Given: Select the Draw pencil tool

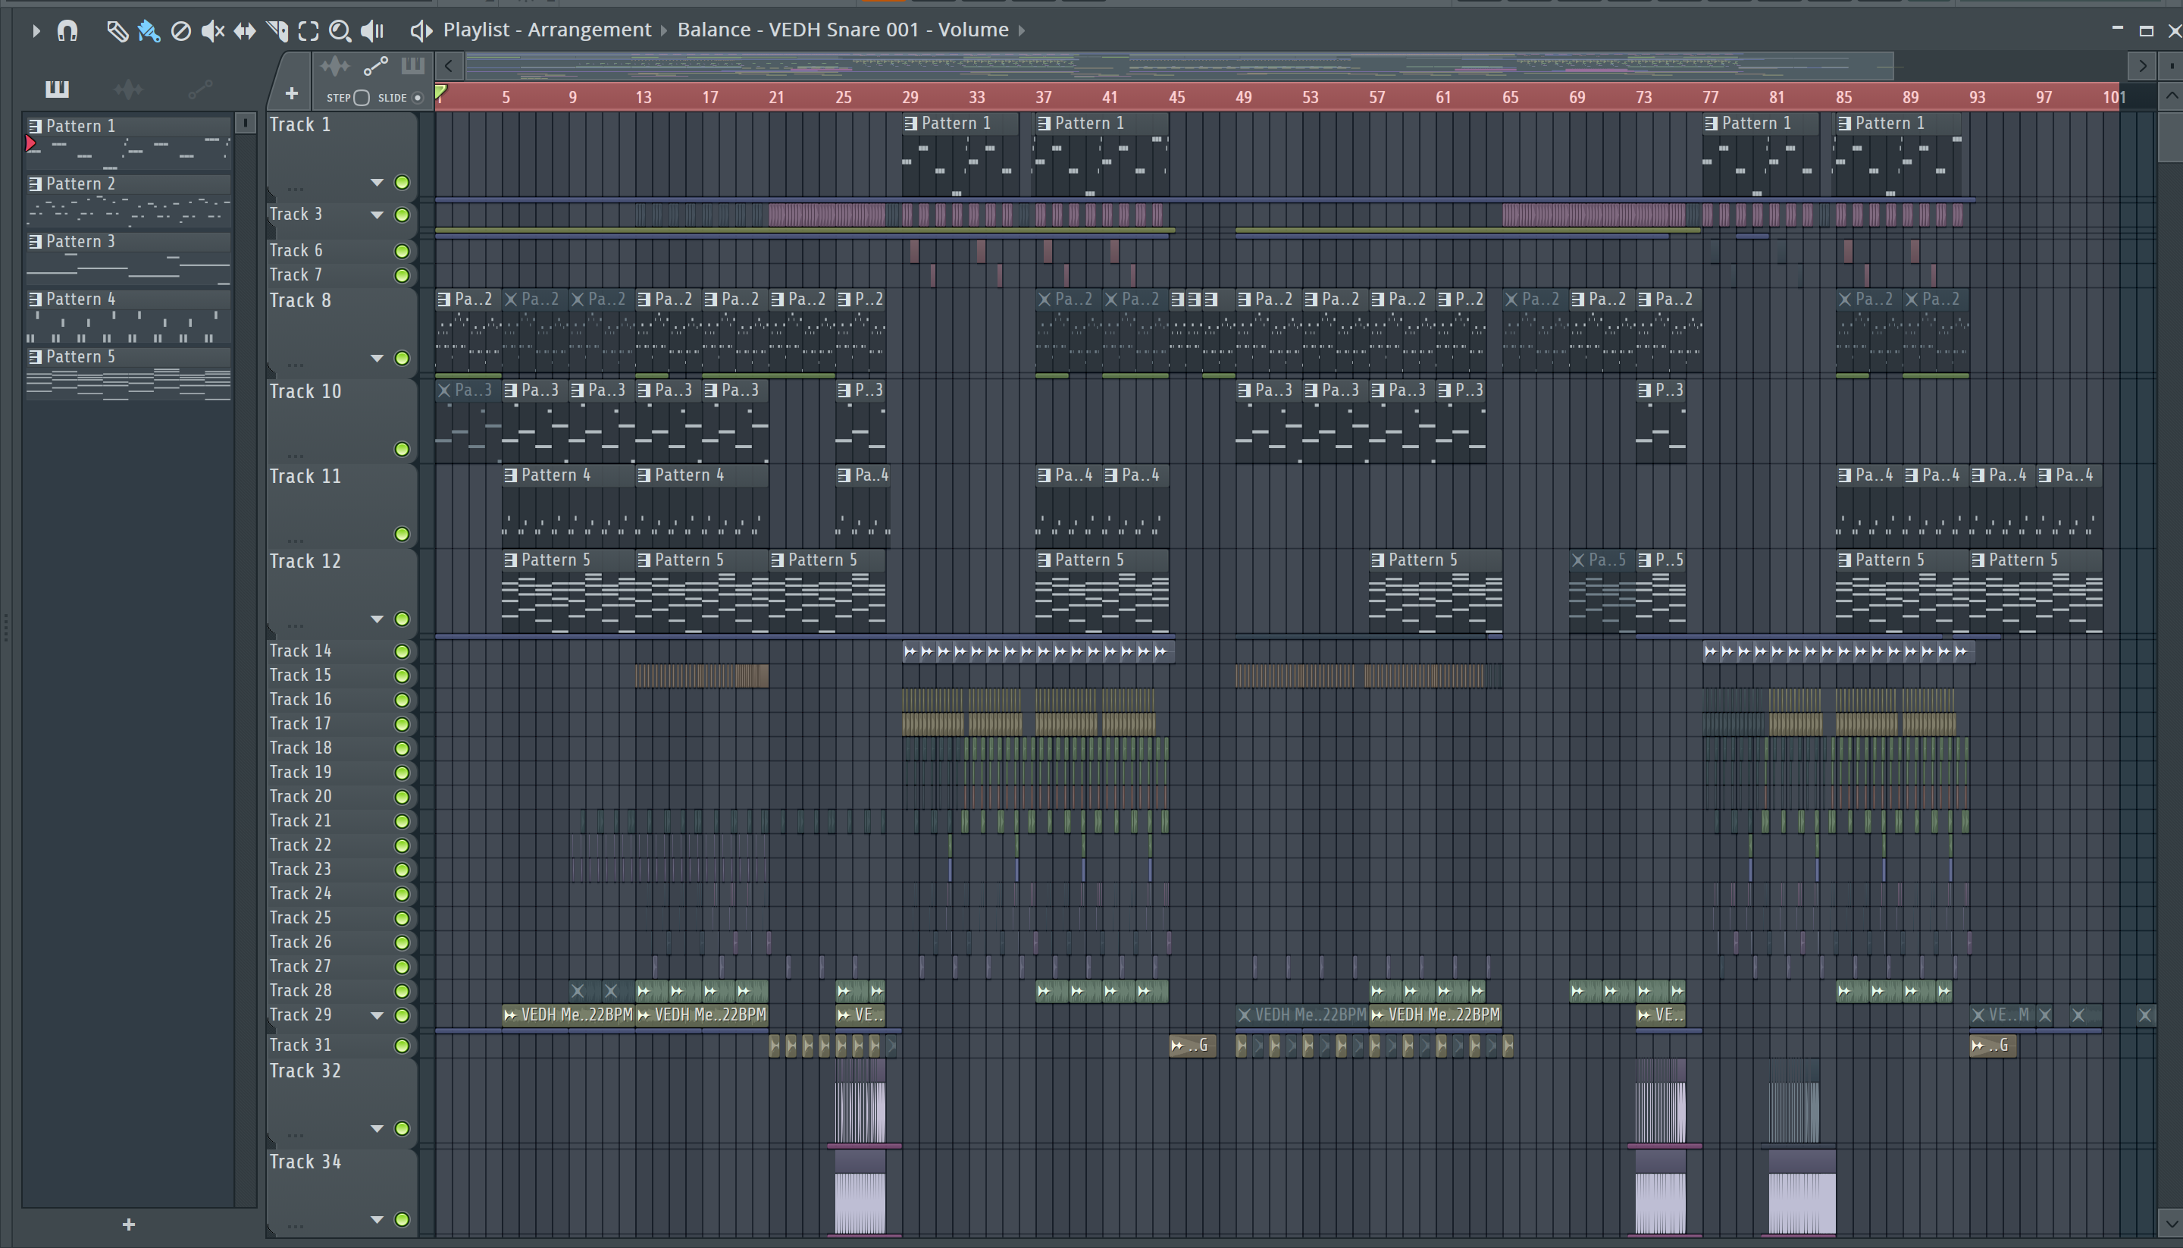Looking at the screenshot, I should pyautogui.click(x=117, y=32).
